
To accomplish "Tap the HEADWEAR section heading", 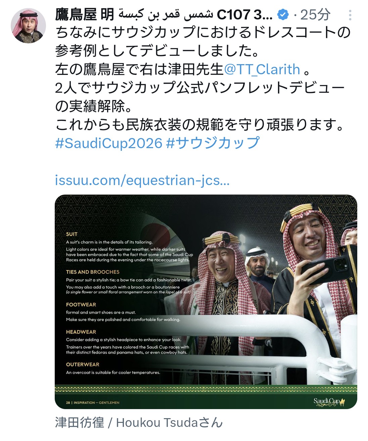I will (x=81, y=332).
